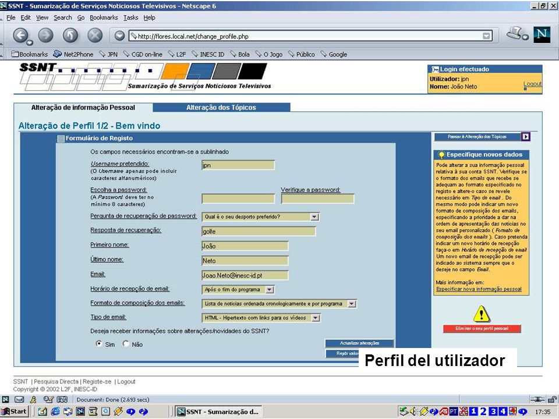Image resolution: width=559 pixels, height=419 pixels.
Task: Open the Especificar nova informação pessoal link
Action: tap(479, 289)
